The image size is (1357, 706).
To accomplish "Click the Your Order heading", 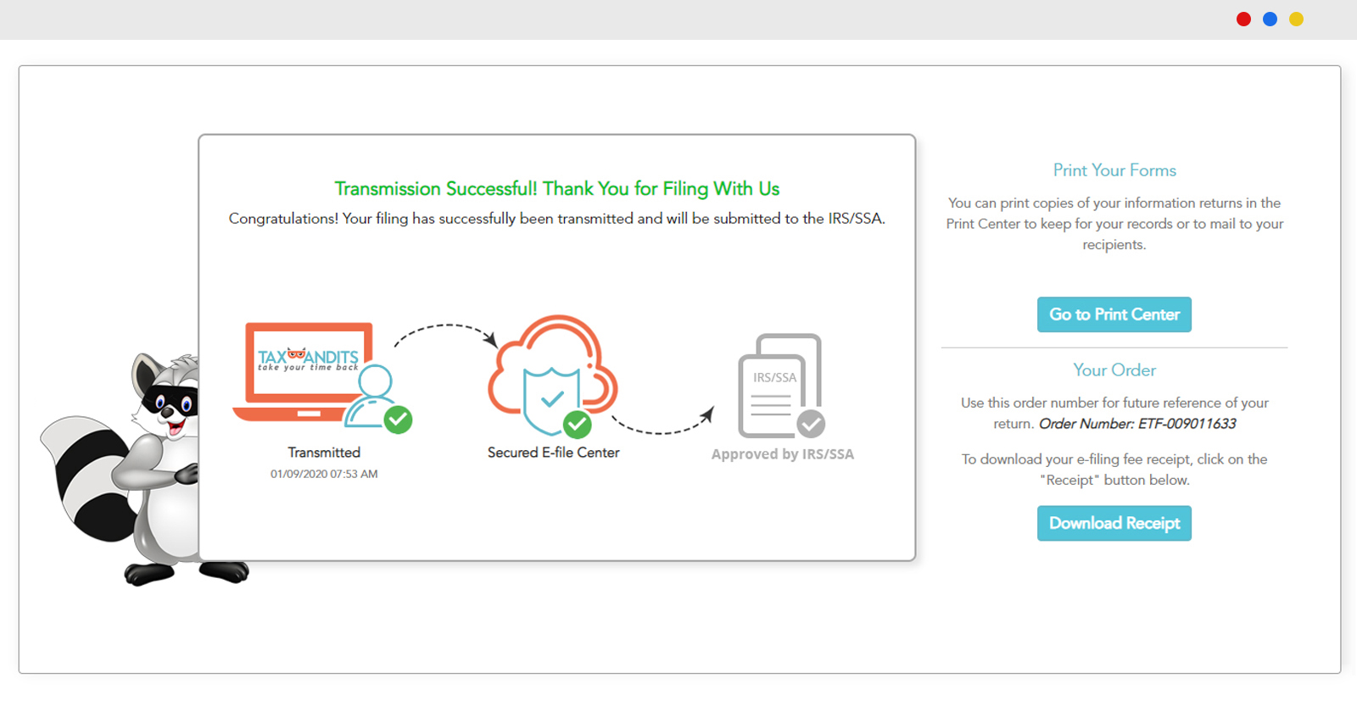I will (x=1114, y=370).
